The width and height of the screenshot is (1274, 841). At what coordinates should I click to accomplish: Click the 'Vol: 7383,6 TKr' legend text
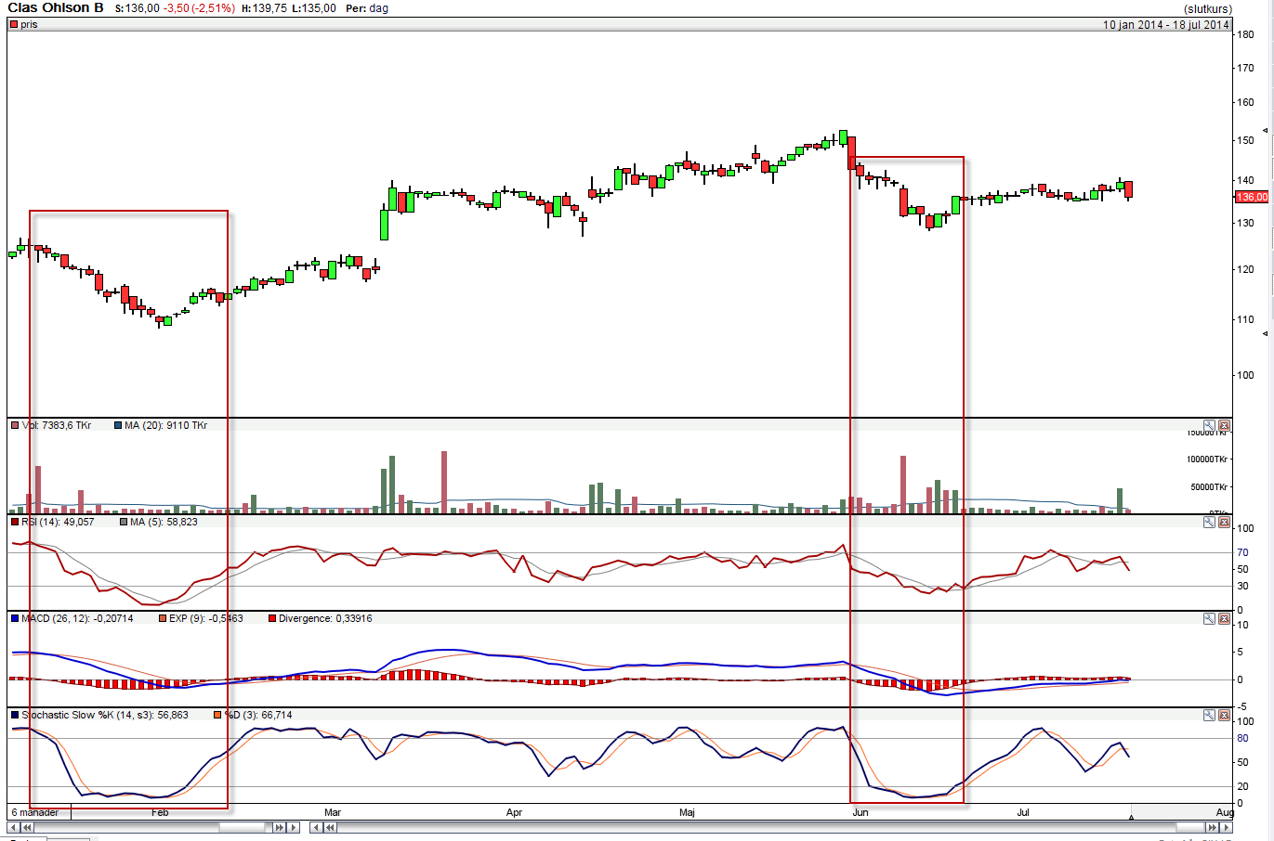click(x=57, y=426)
